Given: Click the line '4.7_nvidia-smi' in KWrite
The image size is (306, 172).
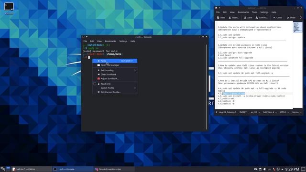Looking at the screenshot, I should click(x=226, y=98).
